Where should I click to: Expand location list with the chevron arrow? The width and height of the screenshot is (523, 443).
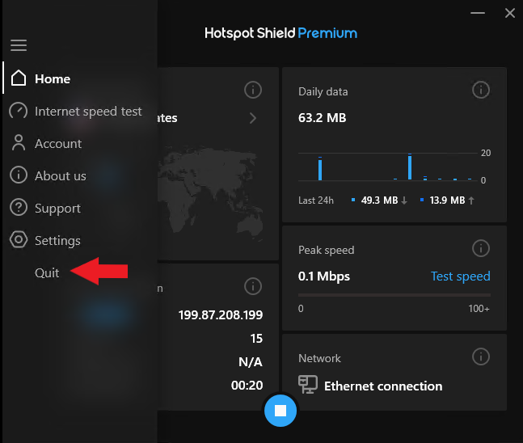click(x=253, y=118)
